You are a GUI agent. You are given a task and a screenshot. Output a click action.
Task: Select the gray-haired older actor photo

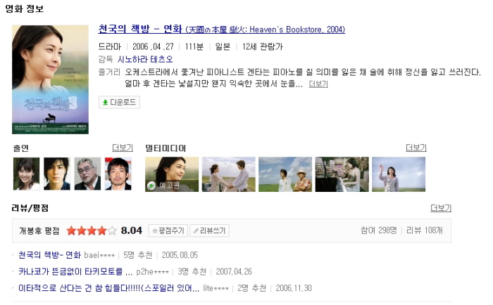coord(87,174)
